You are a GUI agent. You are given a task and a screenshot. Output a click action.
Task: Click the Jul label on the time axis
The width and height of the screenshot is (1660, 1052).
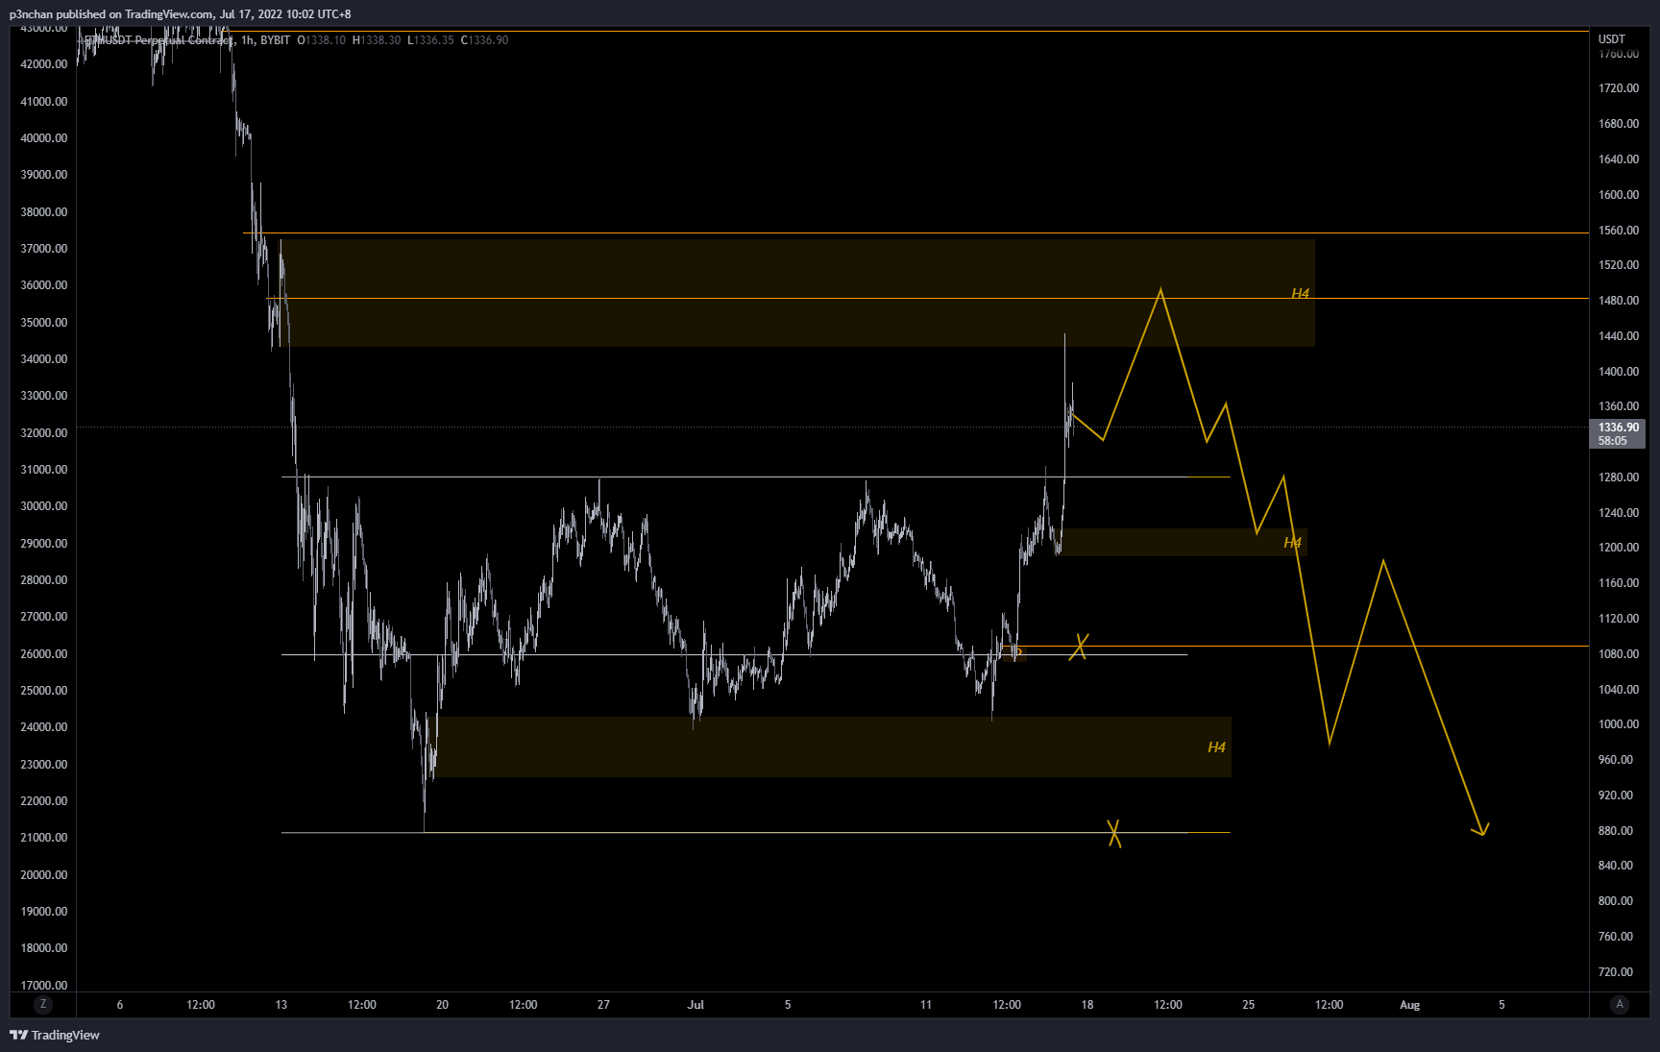[696, 1005]
